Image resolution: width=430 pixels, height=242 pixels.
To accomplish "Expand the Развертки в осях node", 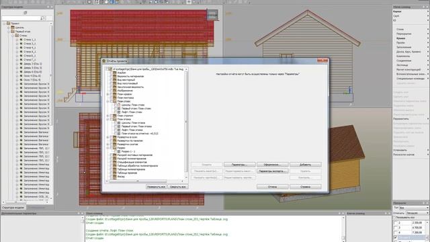I will point(107,137).
